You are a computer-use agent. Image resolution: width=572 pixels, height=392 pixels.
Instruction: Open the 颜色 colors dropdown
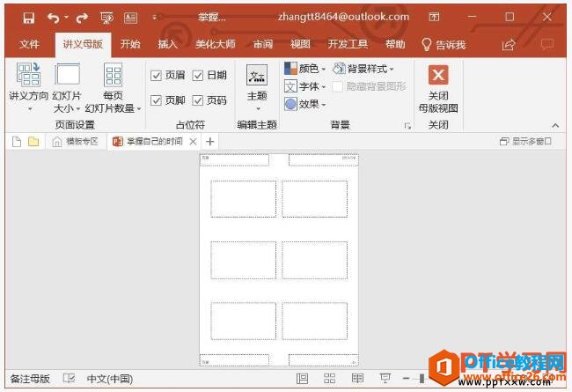305,69
